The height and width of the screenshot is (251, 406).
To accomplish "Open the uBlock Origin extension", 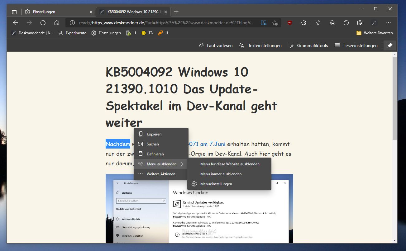I will tap(290, 23).
